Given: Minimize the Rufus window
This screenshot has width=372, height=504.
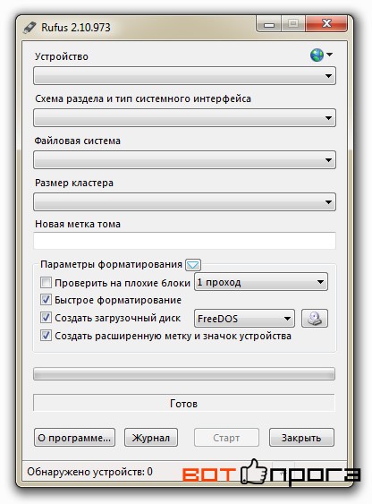Looking at the screenshot, I should (269, 24).
